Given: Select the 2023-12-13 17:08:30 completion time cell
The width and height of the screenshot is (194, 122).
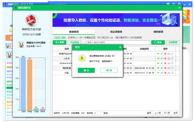Looking at the screenshot, I should coord(144,73).
